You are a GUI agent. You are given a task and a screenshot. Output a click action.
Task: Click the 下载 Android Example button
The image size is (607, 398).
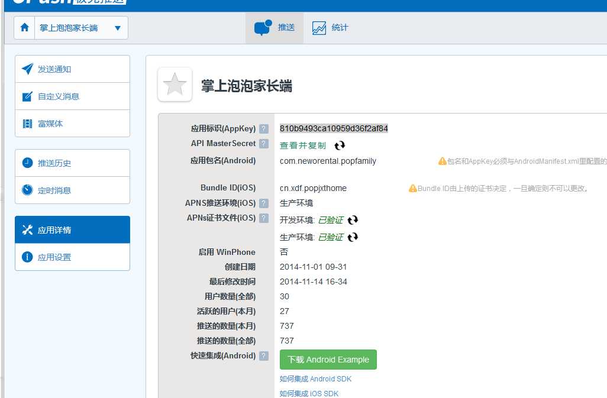click(328, 360)
